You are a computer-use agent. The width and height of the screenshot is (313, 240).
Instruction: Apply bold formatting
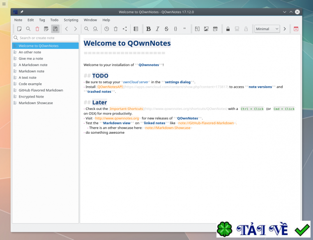coord(148,29)
